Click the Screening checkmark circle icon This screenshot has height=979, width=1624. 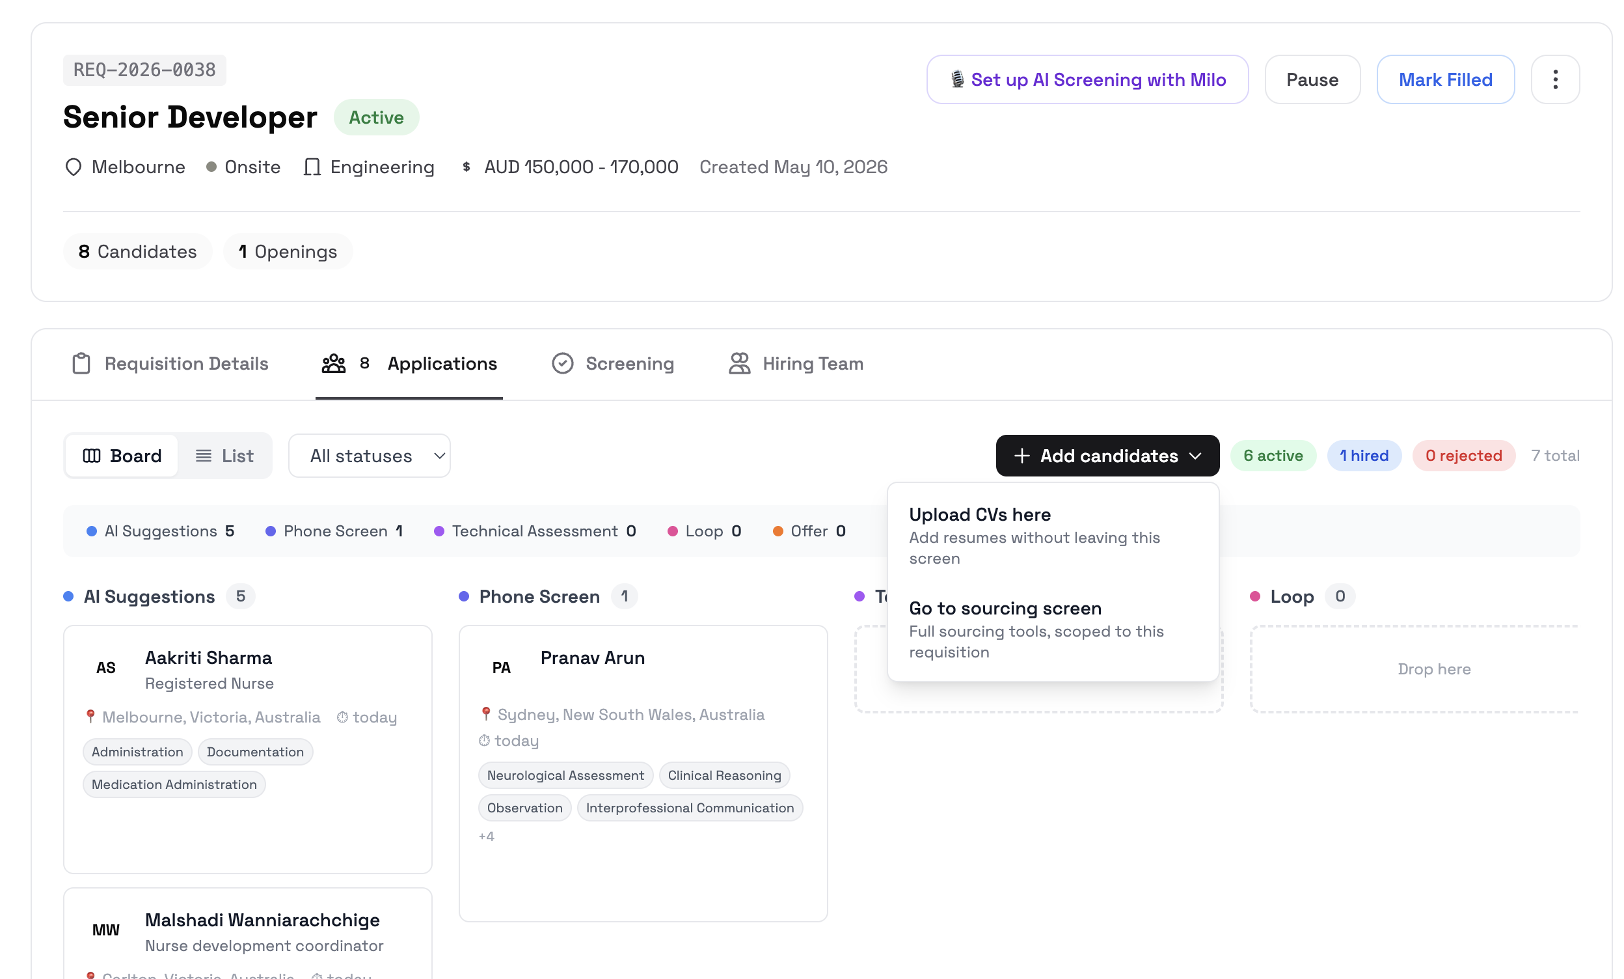click(x=562, y=363)
